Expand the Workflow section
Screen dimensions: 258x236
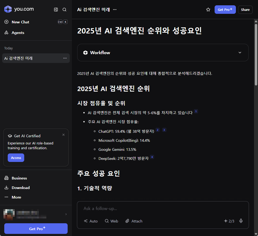pos(240,53)
